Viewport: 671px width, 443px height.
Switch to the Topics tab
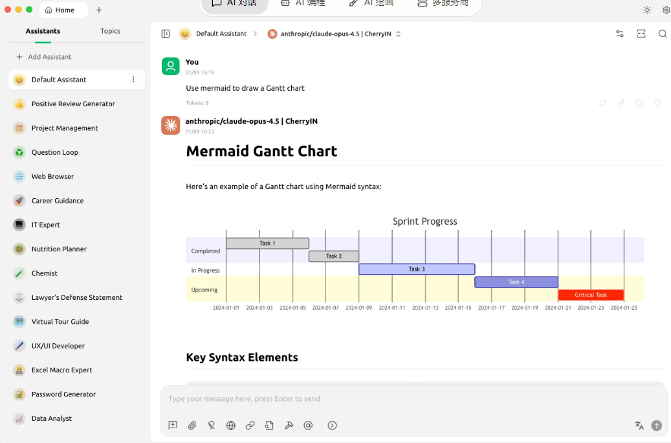(x=110, y=31)
